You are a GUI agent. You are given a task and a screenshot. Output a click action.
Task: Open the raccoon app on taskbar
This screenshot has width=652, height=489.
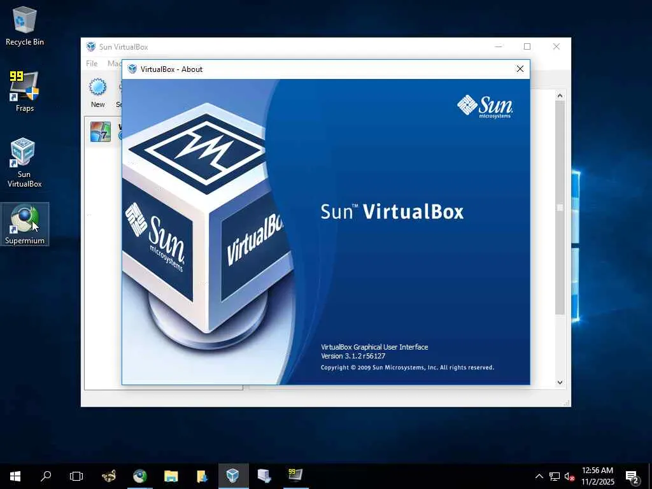(x=109, y=476)
